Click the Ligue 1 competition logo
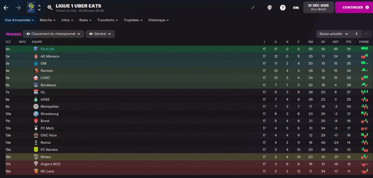The width and height of the screenshot is (373, 178). [31, 8]
